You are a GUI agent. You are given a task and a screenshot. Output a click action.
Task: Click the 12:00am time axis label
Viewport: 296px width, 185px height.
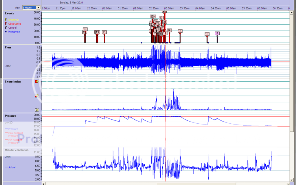point(76,8)
